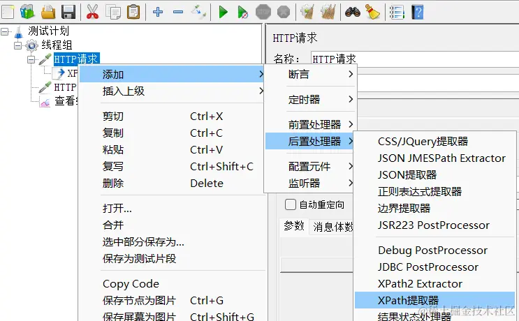Click the Cut scissors icon
Screen dimensions: 519x321
[93, 13]
